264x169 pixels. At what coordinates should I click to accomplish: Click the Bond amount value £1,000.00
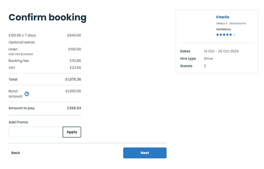tap(73, 91)
